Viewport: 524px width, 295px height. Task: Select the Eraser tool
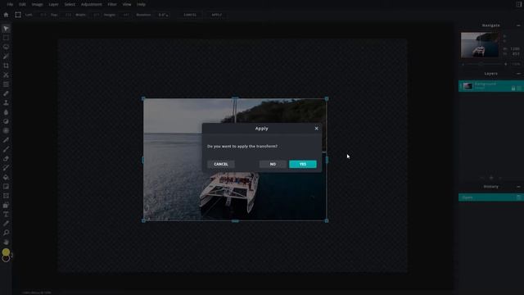pyautogui.click(x=6, y=158)
